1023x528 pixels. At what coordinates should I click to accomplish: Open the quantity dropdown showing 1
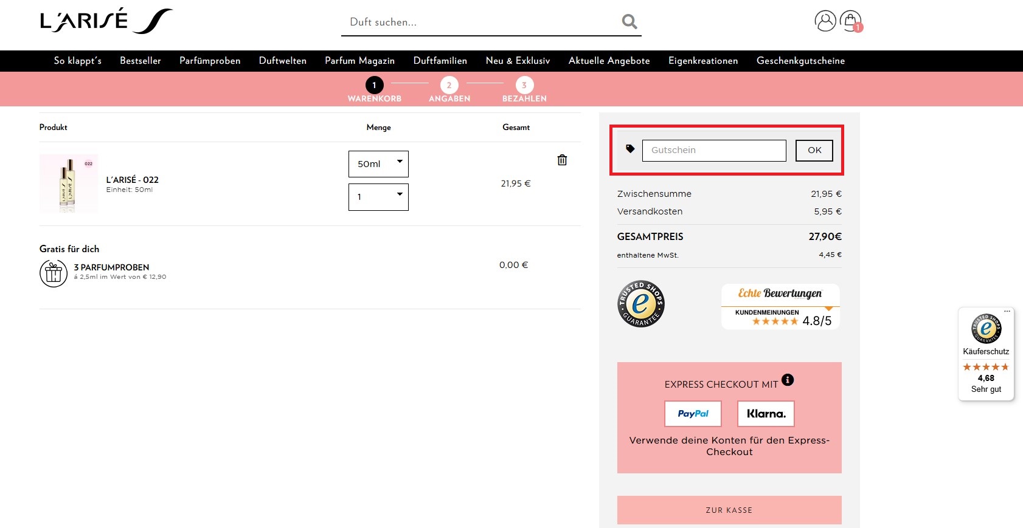pos(378,197)
